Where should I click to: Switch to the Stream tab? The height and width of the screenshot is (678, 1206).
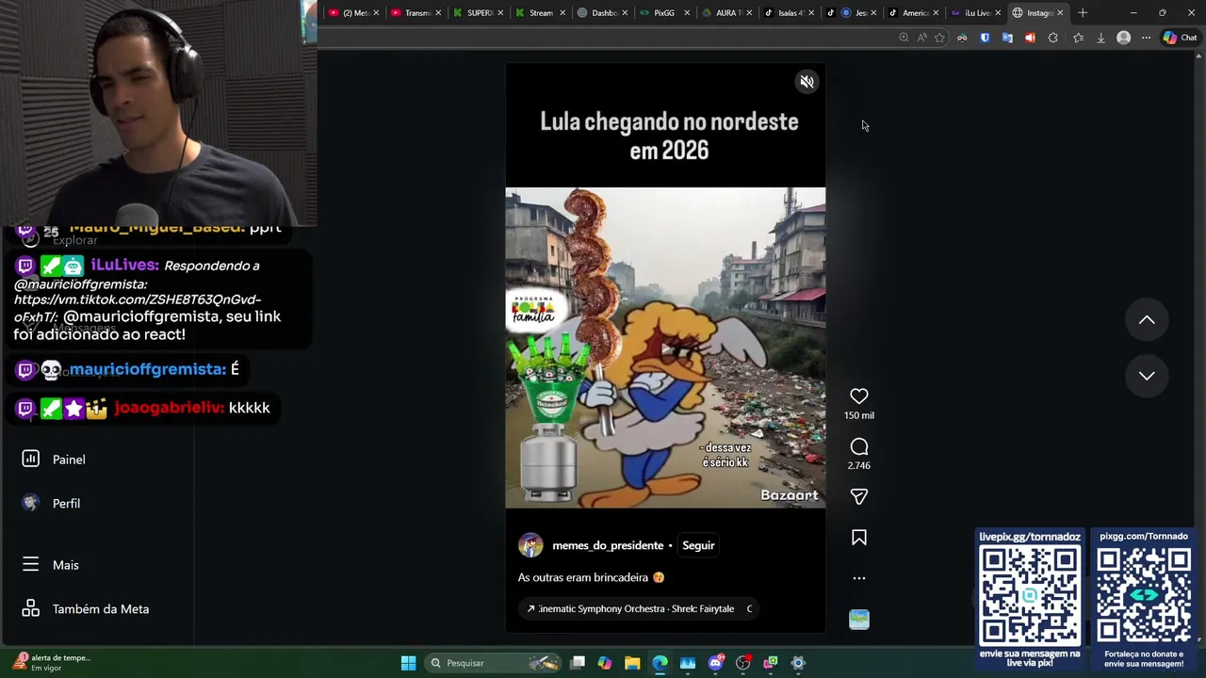pos(541,13)
